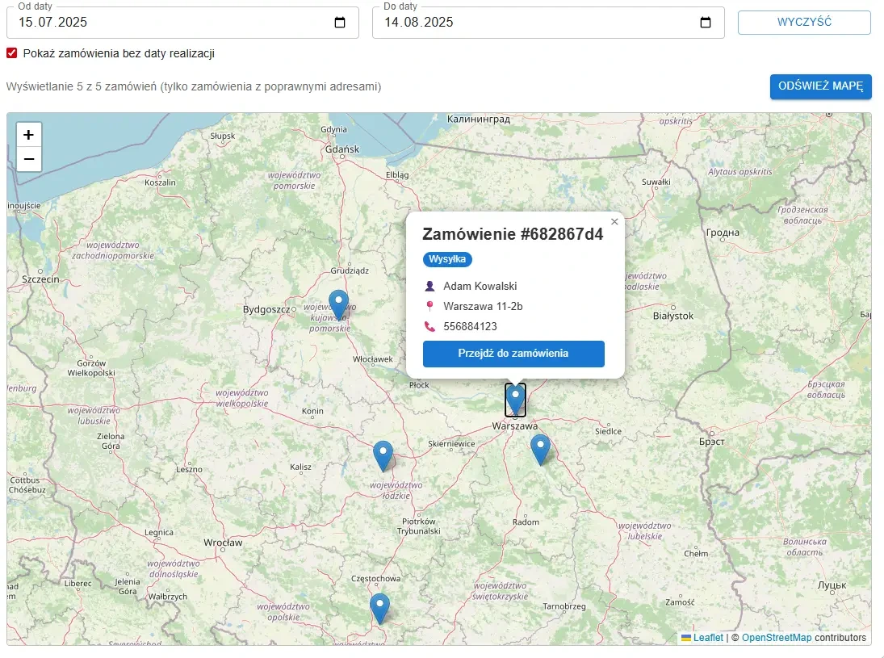
Task: Click the Gdańsk label on the map
Action: pyautogui.click(x=341, y=149)
